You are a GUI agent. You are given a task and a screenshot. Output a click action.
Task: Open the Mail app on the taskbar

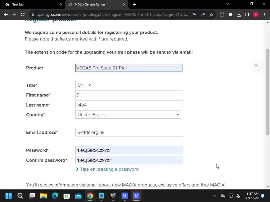78,196
